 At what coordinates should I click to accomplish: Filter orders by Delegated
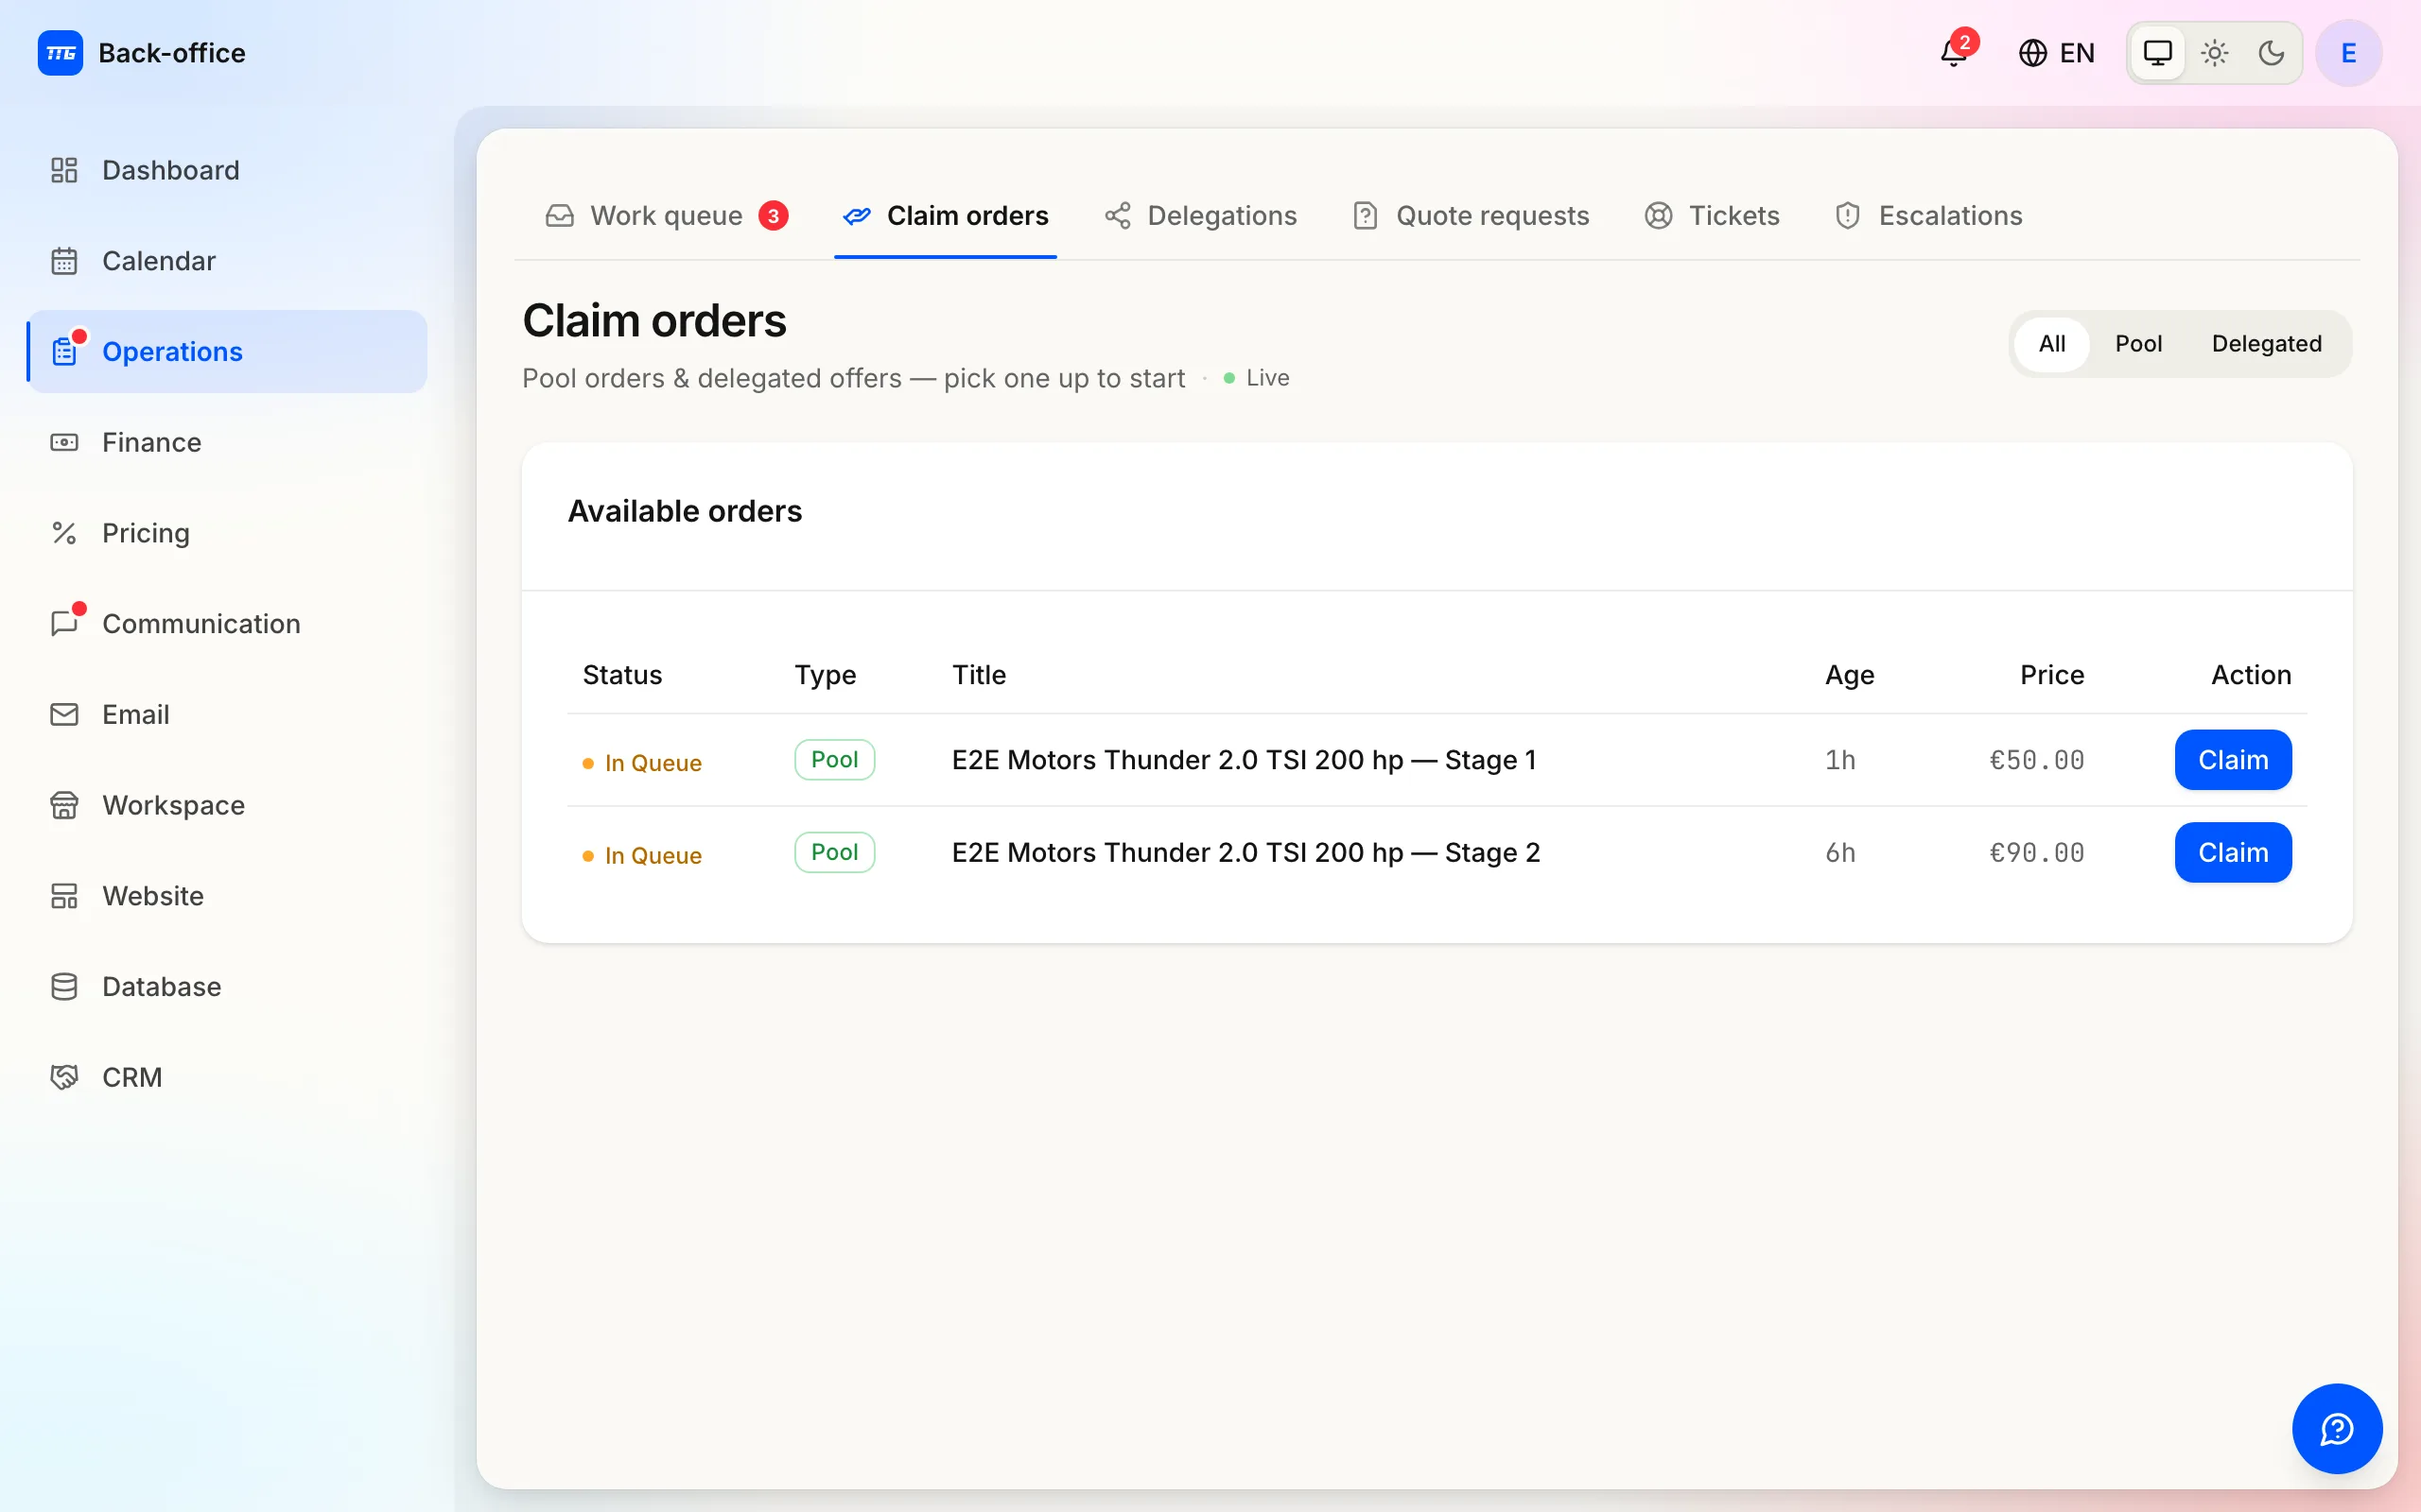2266,344
